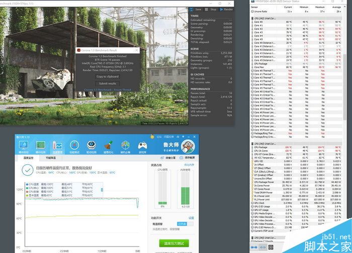Click the yellow 显卡温度 legend swatch

(27, 196)
